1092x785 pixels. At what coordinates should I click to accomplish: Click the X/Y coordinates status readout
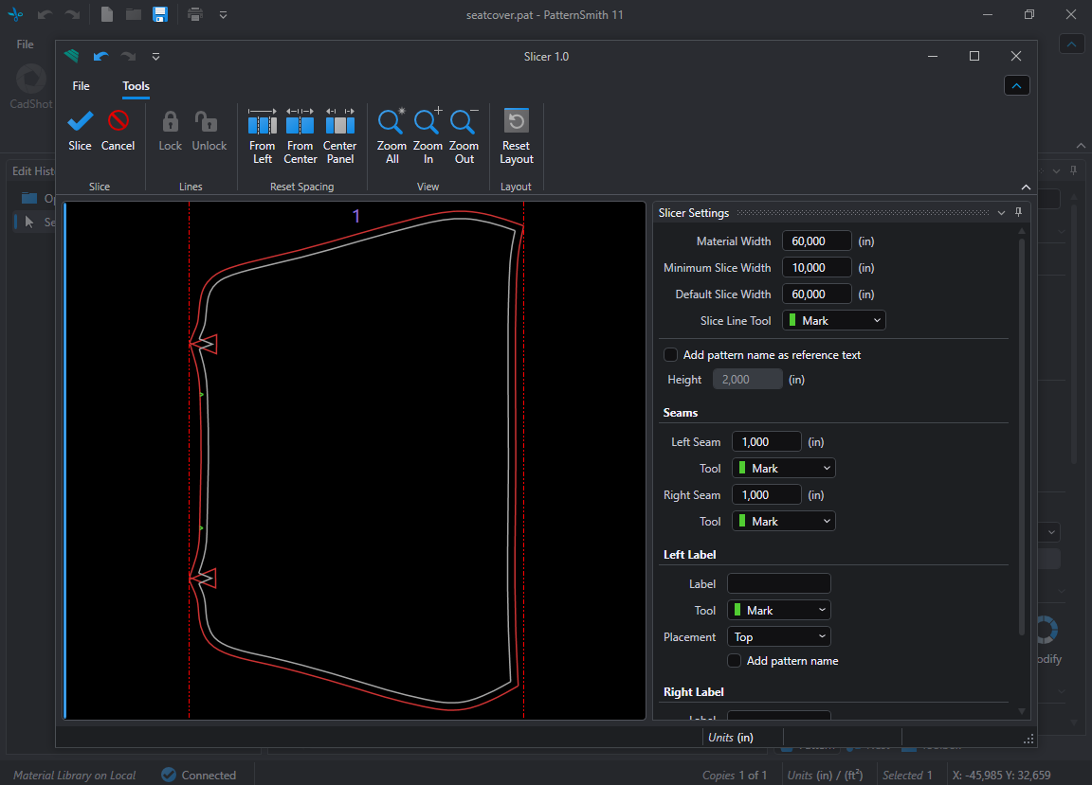(1001, 775)
